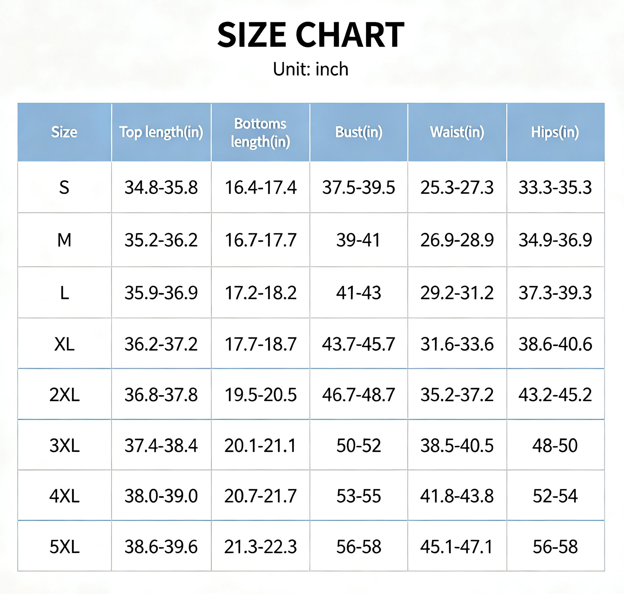Select the Hips(in) column header

(x=555, y=132)
